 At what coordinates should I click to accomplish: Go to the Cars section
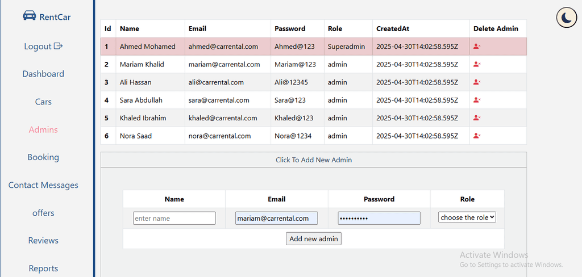(43, 102)
